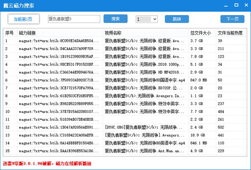Click the 搜索 search button

(x=115, y=19)
